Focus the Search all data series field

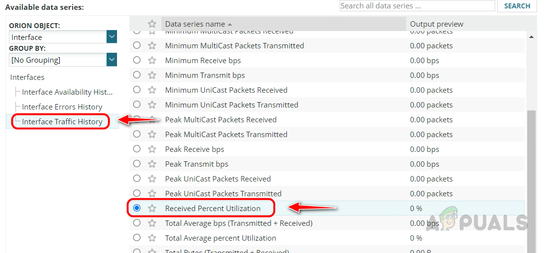click(417, 6)
